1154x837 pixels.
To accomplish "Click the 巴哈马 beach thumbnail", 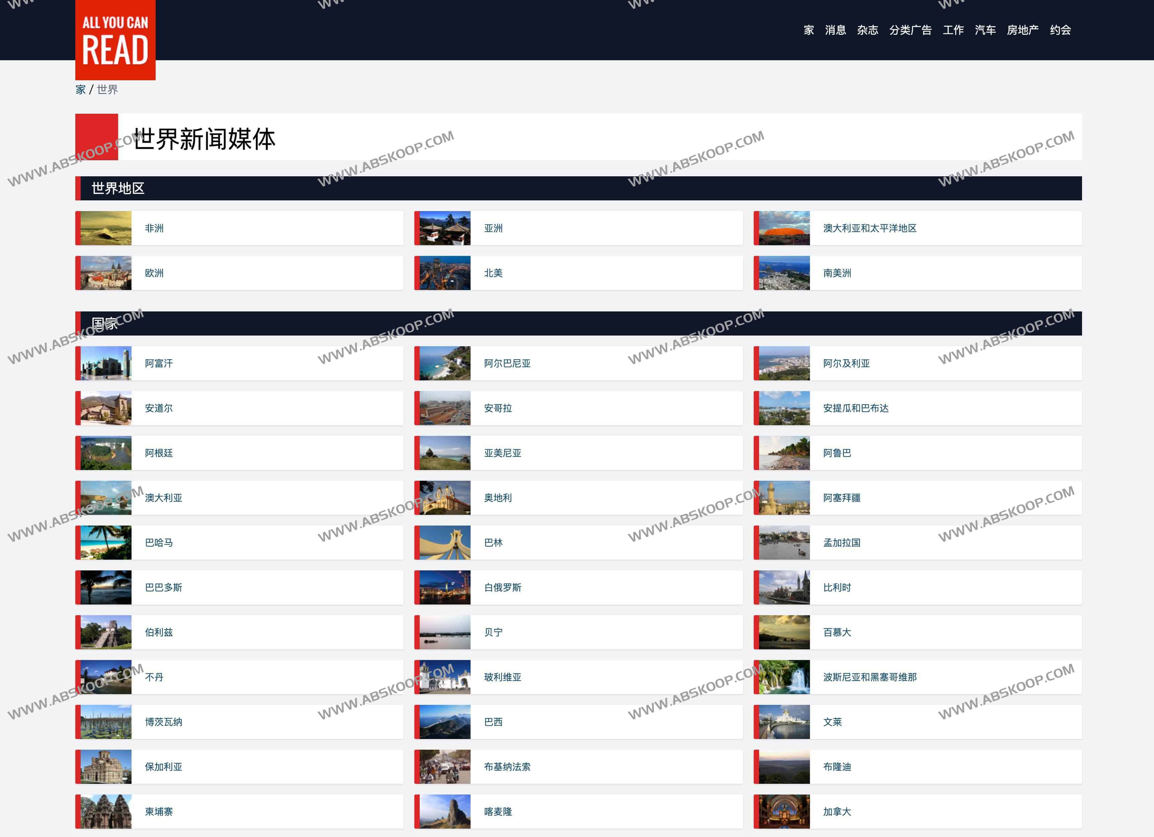I will coord(106,543).
